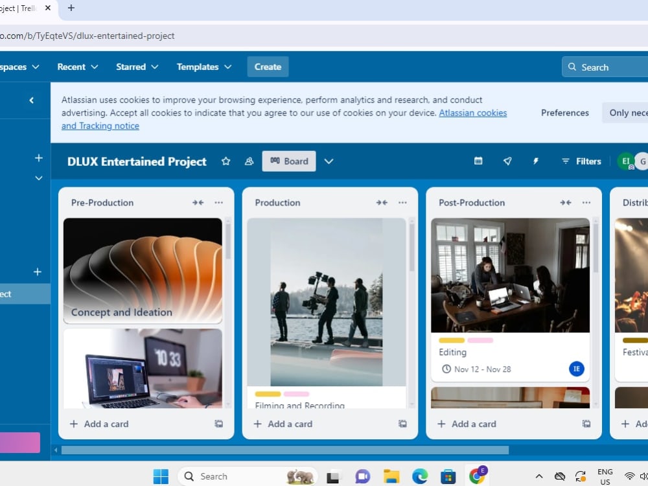The height and width of the screenshot is (486, 648).
Task: Open the laptop photo card in Pre-Production
Action: (x=143, y=369)
